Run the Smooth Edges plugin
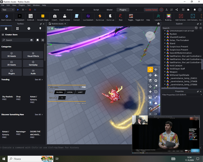203x162 pixels. pos(43,17)
